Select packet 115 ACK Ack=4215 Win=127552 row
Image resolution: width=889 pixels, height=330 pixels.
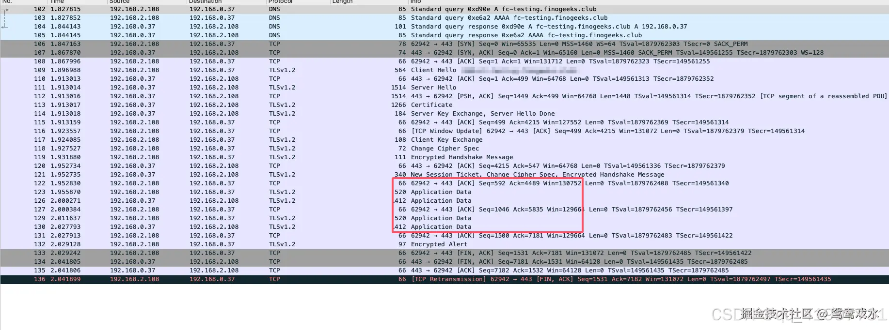[444, 122]
